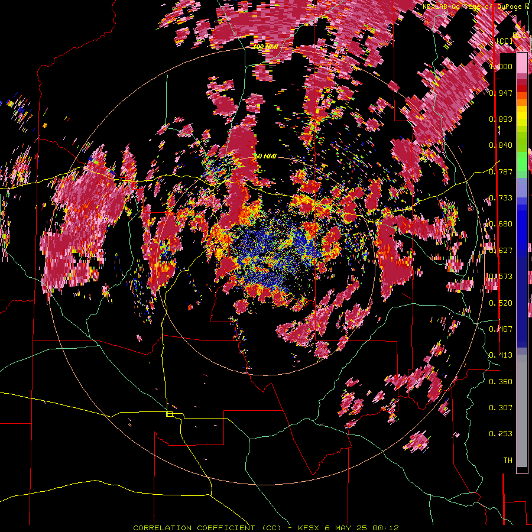Click the "100 NMI" range ring label

click(265, 47)
